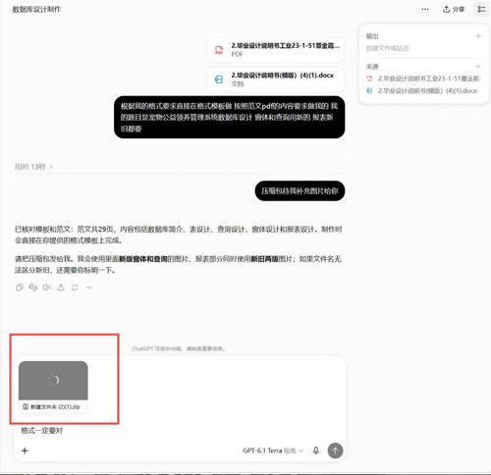Screen dimensions: 491x475
Task: Click the second short user message bubble
Action: 300,191
